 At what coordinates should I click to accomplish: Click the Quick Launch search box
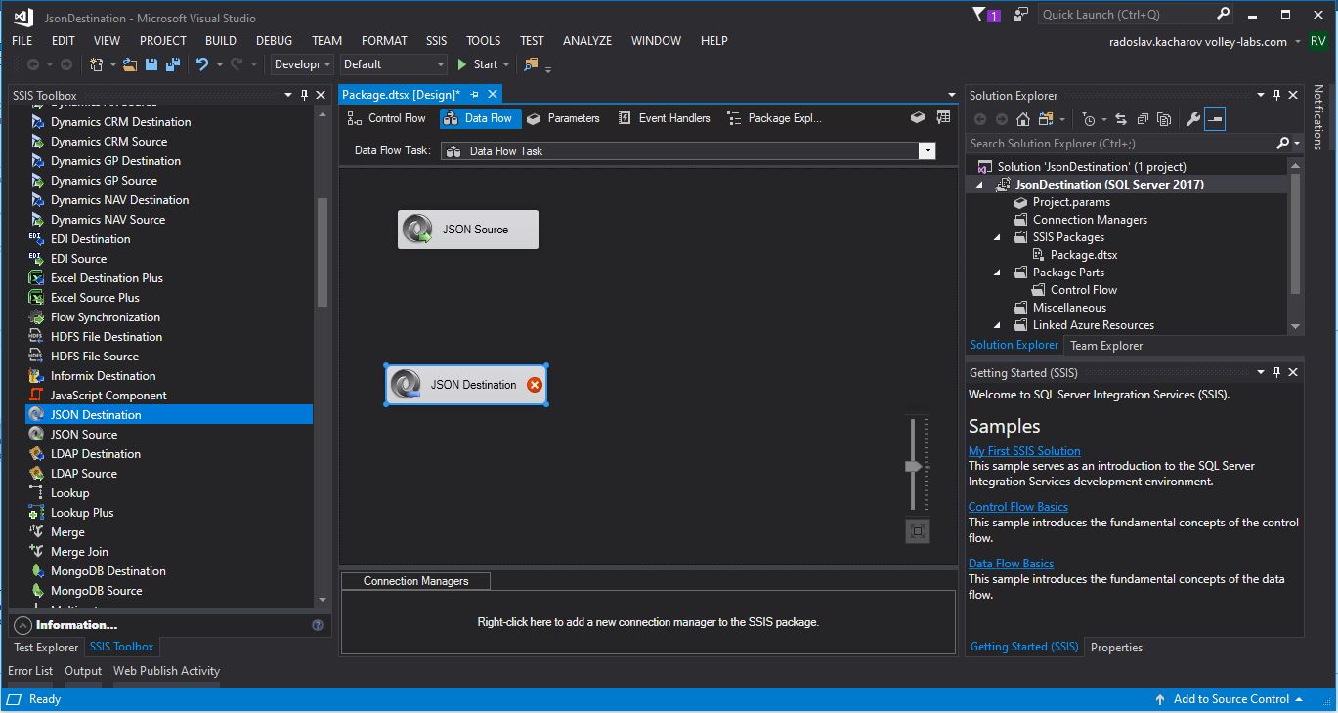[1137, 15]
